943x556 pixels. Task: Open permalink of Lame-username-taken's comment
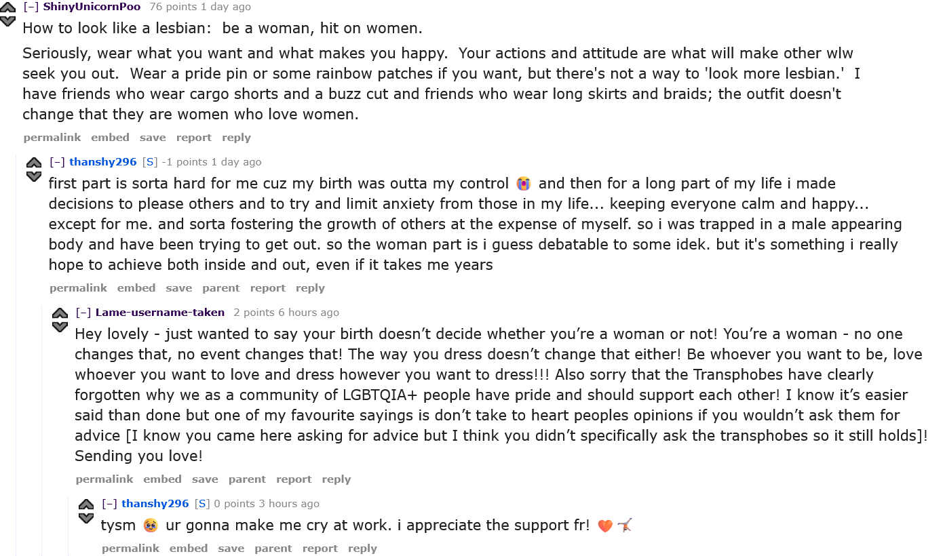coord(104,479)
